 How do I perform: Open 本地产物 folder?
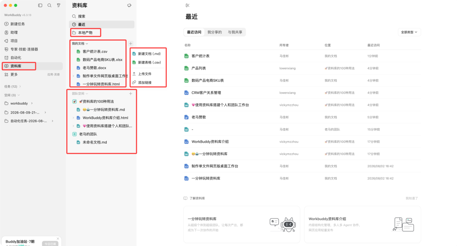[85, 33]
